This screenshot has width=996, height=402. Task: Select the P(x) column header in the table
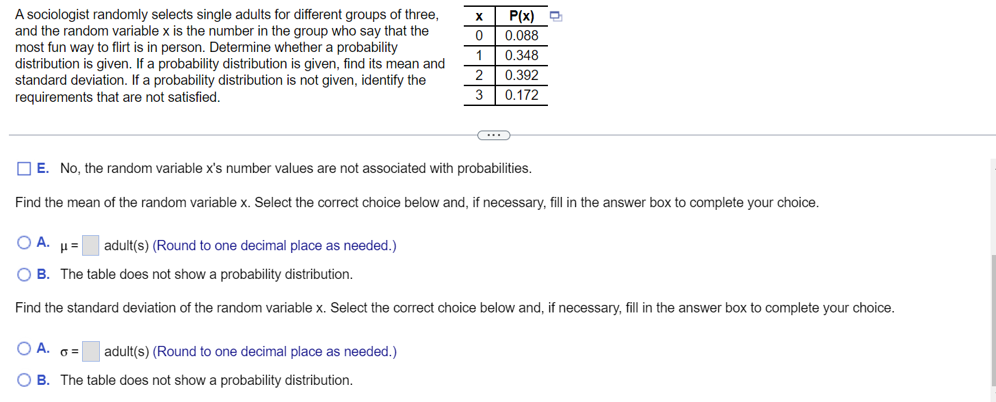(521, 16)
